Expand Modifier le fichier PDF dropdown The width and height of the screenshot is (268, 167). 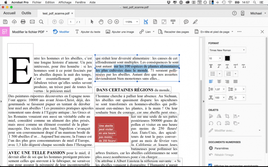click(30, 32)
